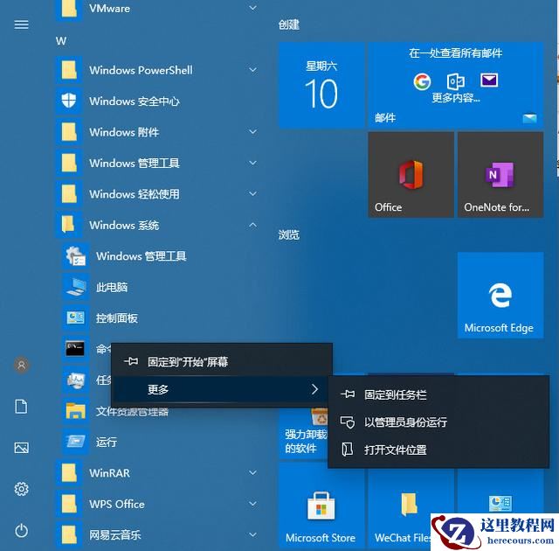Open the Windows 安全中心 label
Viewport: 559px width, 551px height.
(135, 101)
